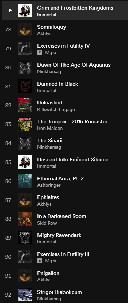Open Mgła artist link on track 79
This screenshot has width=128, height=303.
point(51,52)
